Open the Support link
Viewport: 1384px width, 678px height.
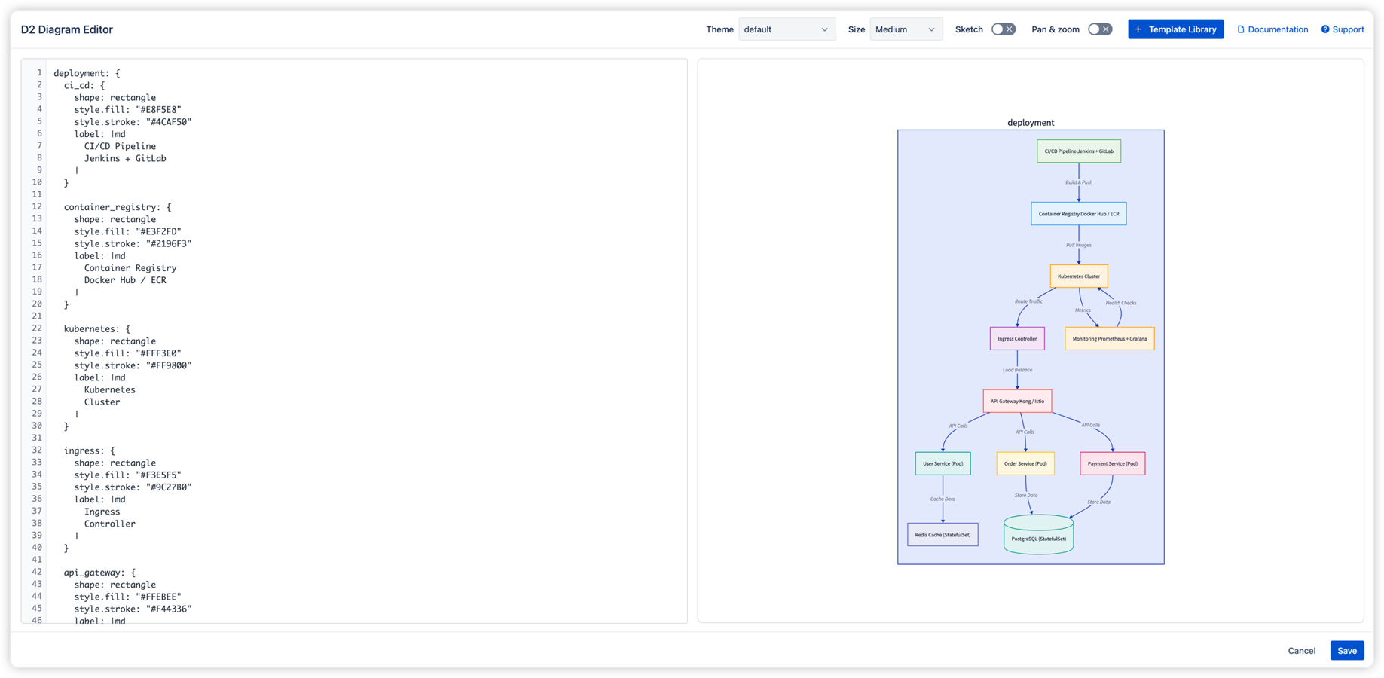pyautogui.click(x=1347, y=29)
